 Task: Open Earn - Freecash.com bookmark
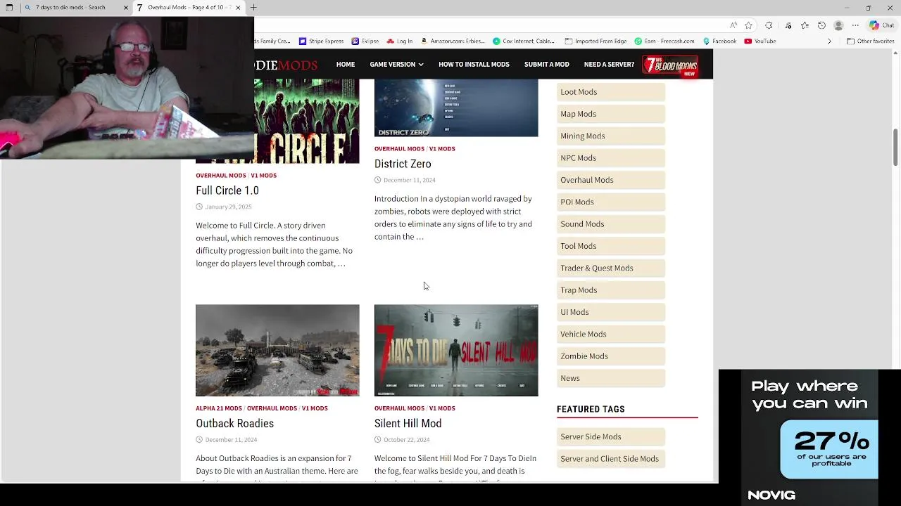[x=664, y=41]
